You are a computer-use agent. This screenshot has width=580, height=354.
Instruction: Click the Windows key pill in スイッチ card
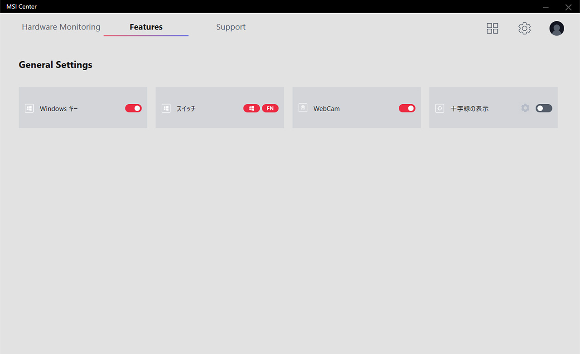point(251,108)
